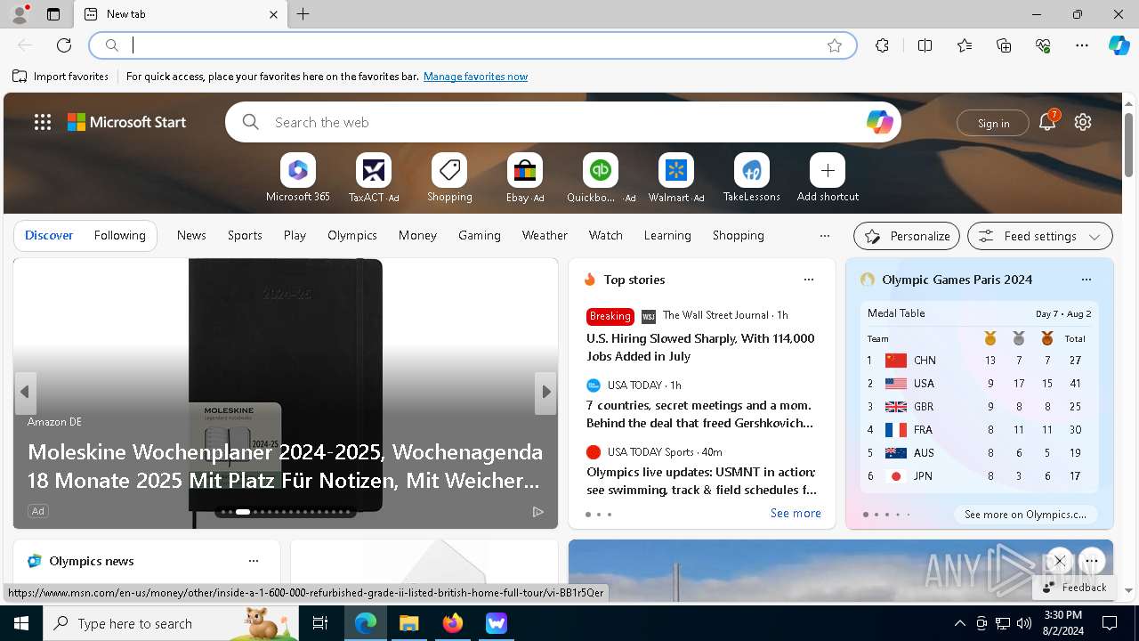This screenshot has width=1139, height=641.
Task: Open the QuickBooks shortcut tile
Action: tap(601, 178)
